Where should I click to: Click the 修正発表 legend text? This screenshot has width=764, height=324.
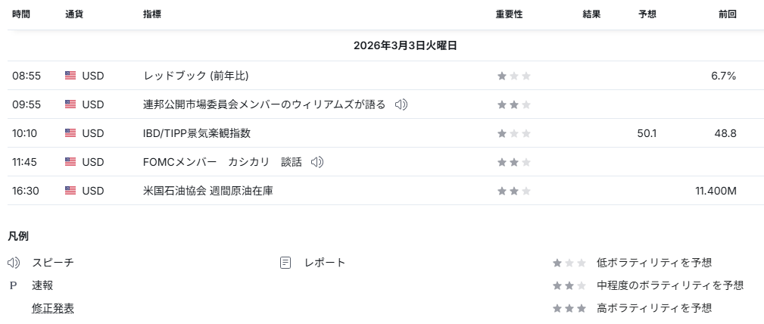coord(53,308)
